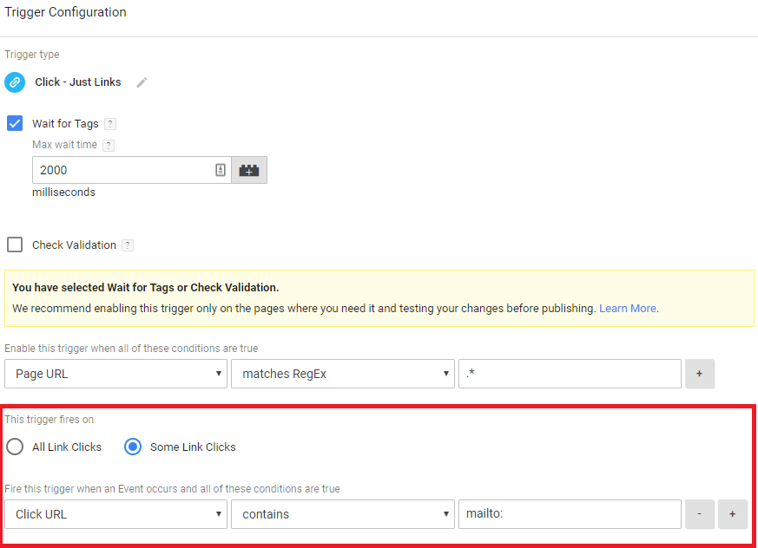Click the autofill icon inside wait time field
This screenshot has width=758, height=548.
[x=221, y=170]
